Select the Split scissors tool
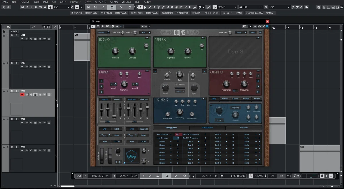Screen dimensions: 344x189 pos(159,7)
